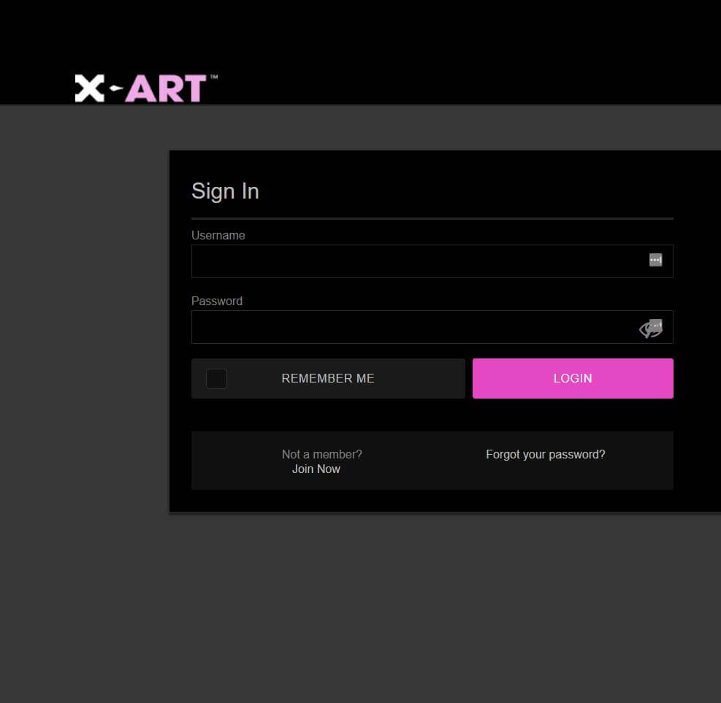Focus the Username input field
Viewport: 721px width, 703px height.
pos(432,261)
